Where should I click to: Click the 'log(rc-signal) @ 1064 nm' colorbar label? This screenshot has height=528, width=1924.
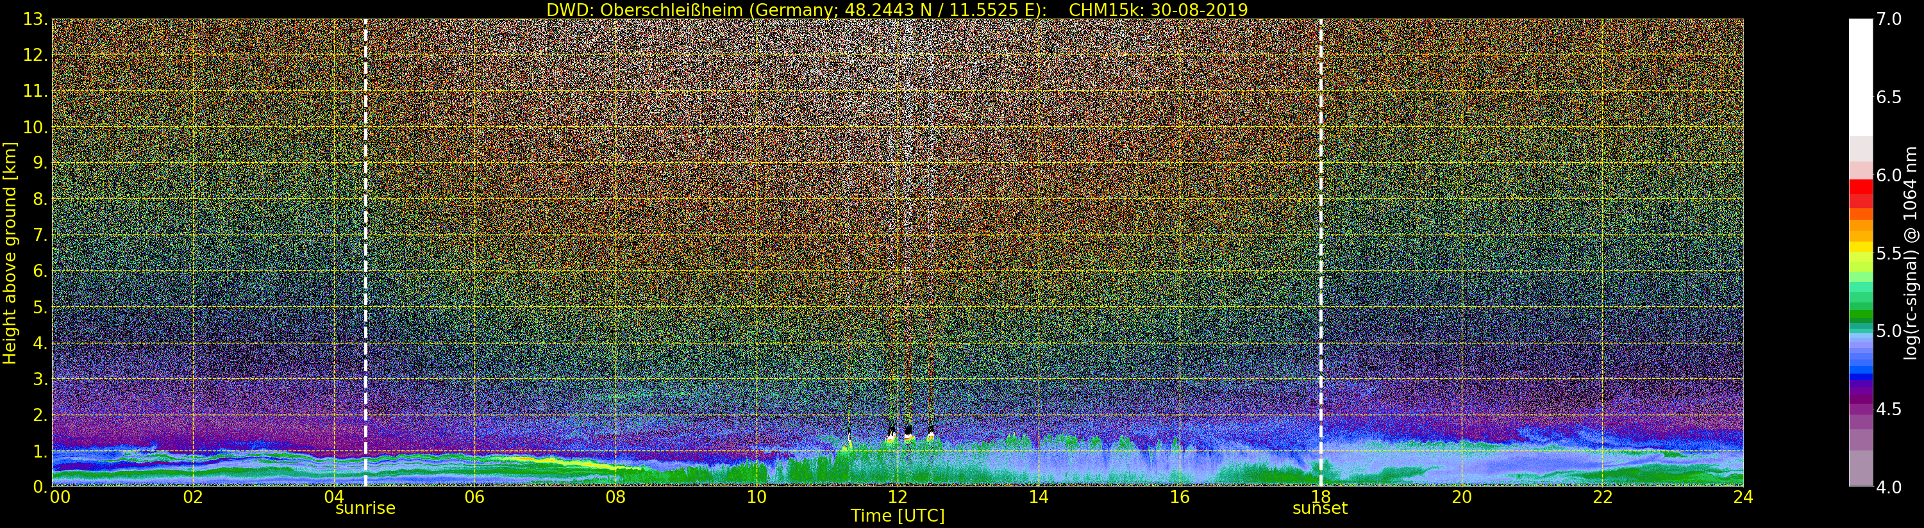click(1912, 252)
